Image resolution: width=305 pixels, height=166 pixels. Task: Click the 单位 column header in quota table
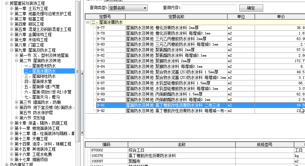(x=241, y=17)
